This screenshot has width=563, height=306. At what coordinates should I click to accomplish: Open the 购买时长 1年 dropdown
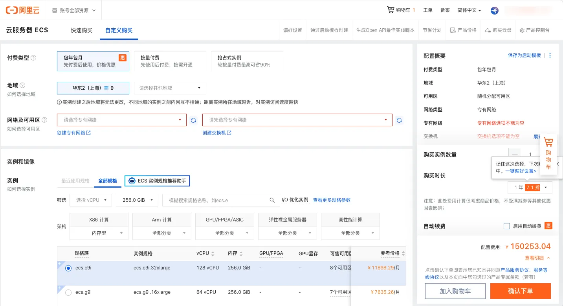tap(530, 188)
